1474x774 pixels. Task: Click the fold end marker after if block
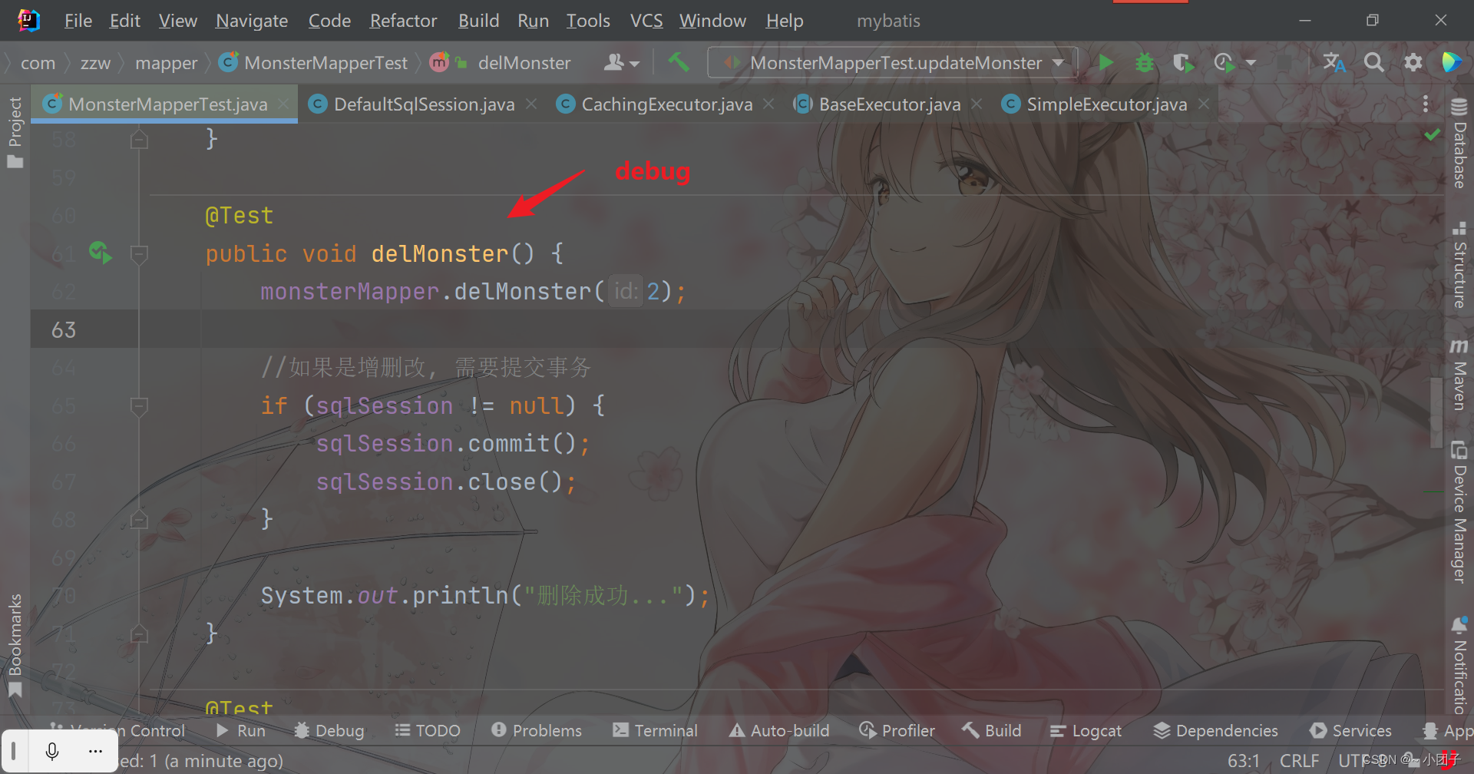139,520
